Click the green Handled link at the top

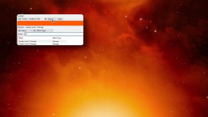coord(21,16)
